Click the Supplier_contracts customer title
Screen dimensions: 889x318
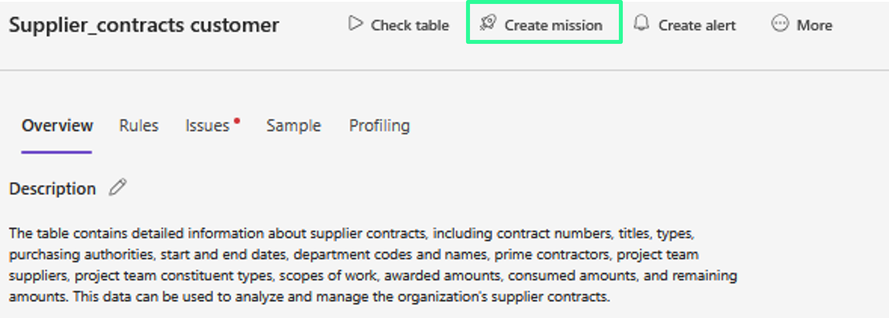click(144, 25)
